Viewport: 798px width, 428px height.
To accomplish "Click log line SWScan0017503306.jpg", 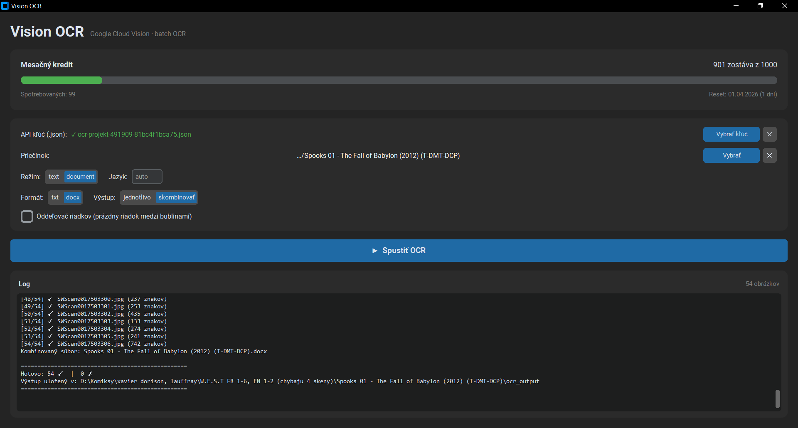I will pos(94,344).
